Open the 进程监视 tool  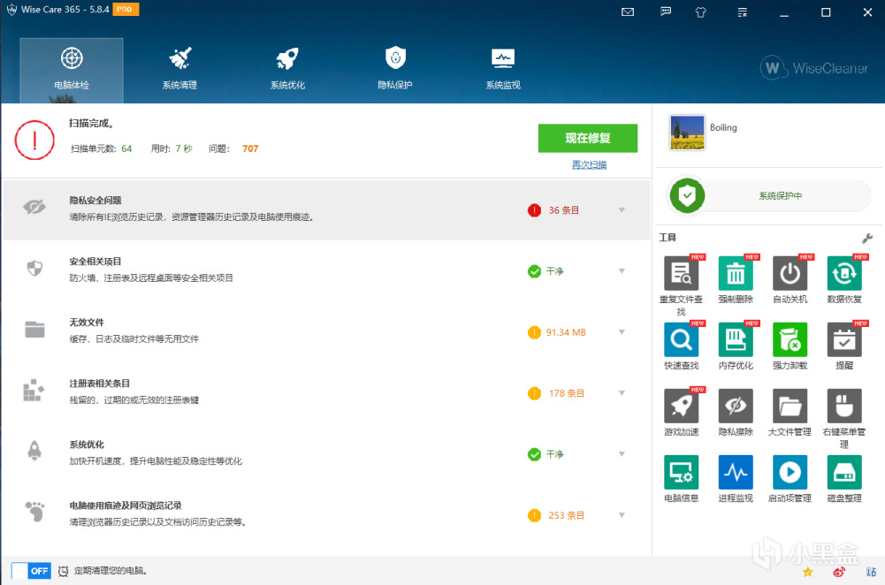[x=735, y=472]
